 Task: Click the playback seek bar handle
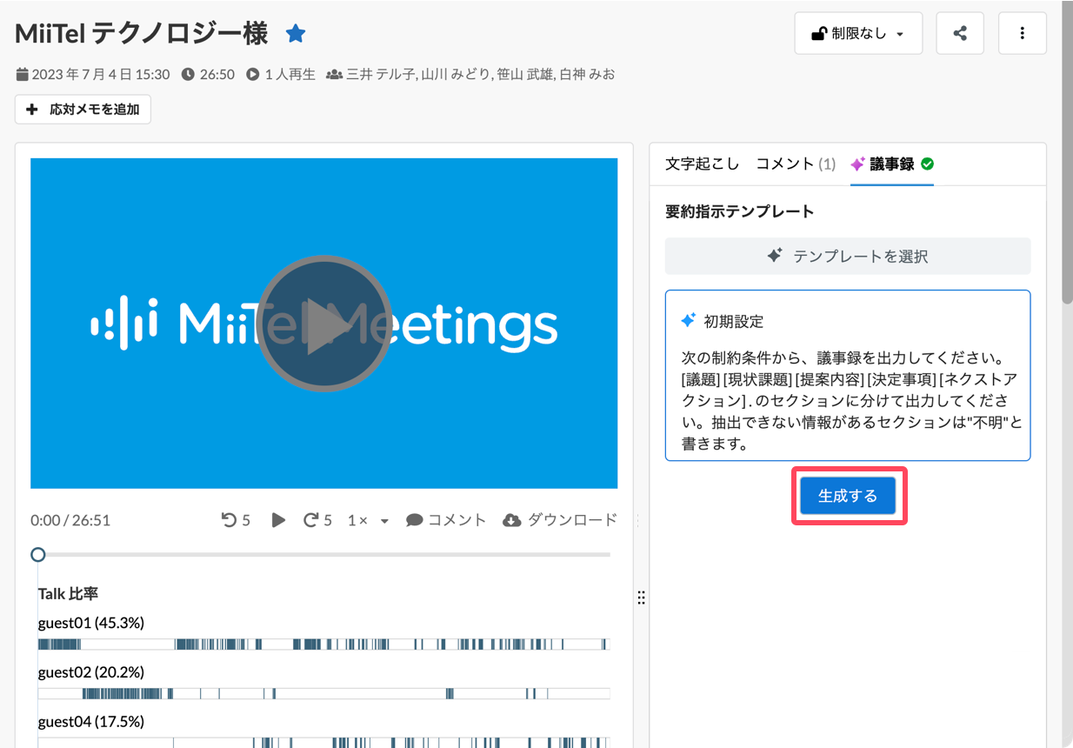point(38,554)
